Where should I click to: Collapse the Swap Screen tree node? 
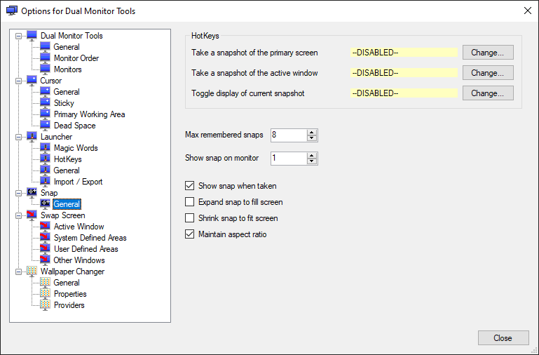[18, 215]
